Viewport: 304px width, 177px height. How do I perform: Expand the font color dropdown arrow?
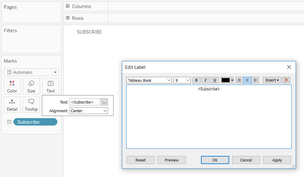point(232,80)
